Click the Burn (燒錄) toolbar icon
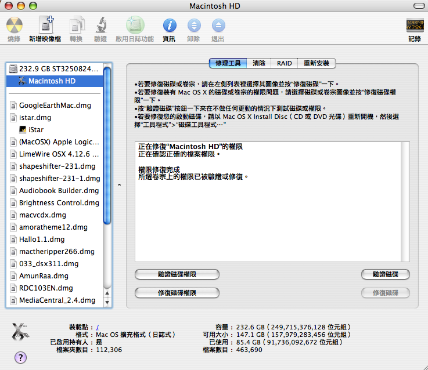 [14, 25]
